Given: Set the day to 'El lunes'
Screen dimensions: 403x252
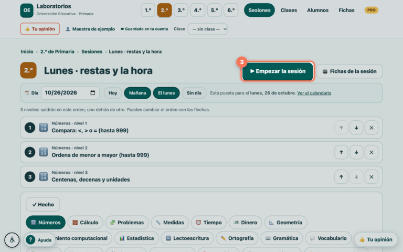Looking at the screenshot, I should coord(166,93).
